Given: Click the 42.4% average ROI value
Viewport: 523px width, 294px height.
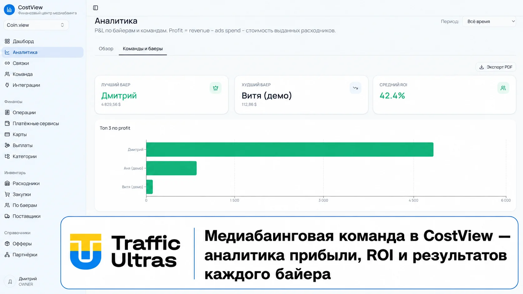Looking at the screenshot, I should tap(392, 96).
